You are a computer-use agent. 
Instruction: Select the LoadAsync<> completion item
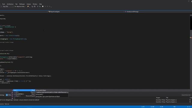24,96
